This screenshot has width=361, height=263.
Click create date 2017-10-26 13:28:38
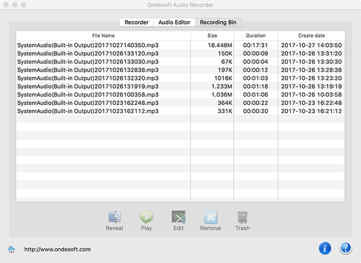click(x=312, y=70)
